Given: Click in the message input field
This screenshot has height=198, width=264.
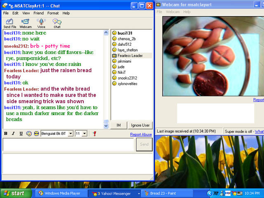Looking at the screenshot, I should pyautogui.click(x=68, y=144).
